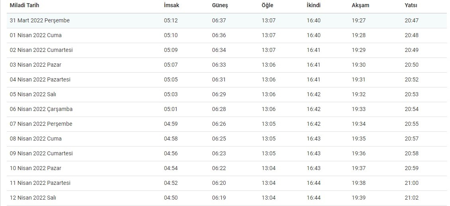Screen dimensions: 450x206
Task: Click Güneş time 06:28 for 06 Nisan
Action: pos(219,109)
